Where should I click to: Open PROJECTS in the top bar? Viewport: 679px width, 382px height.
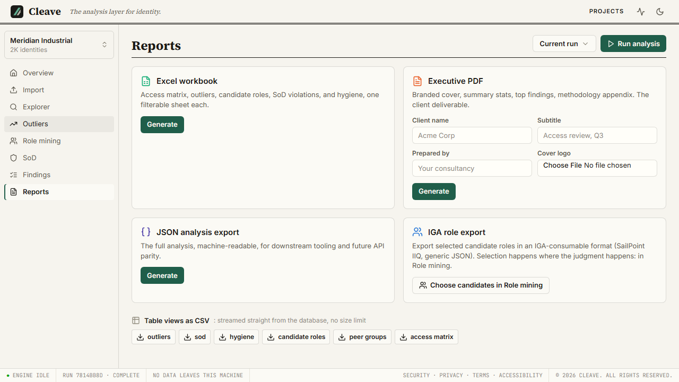(606, 11)
